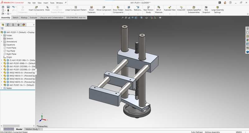This screenshot has width=249, height=133.
Task: Select Top Plane in feature tree
Action: [11, 51]
